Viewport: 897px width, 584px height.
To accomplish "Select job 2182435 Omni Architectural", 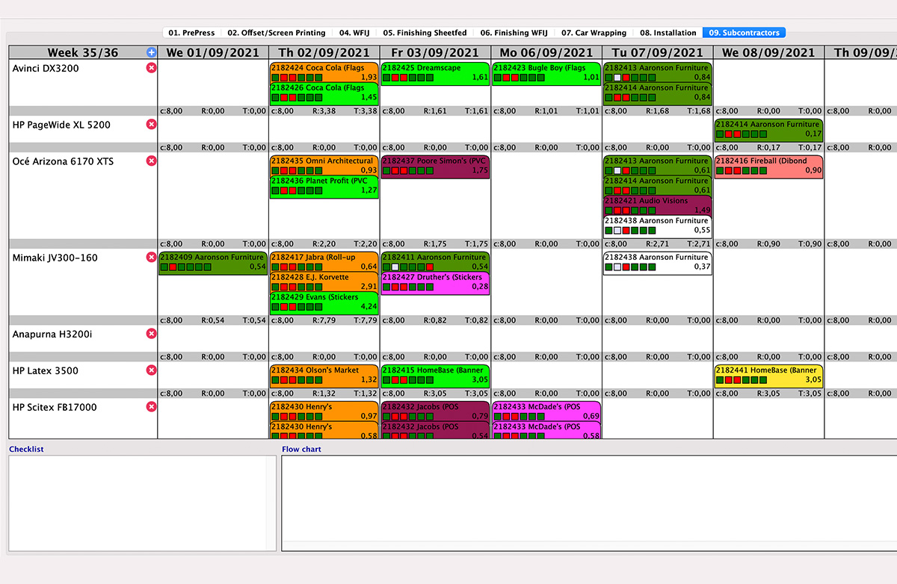I will (324, 166).
